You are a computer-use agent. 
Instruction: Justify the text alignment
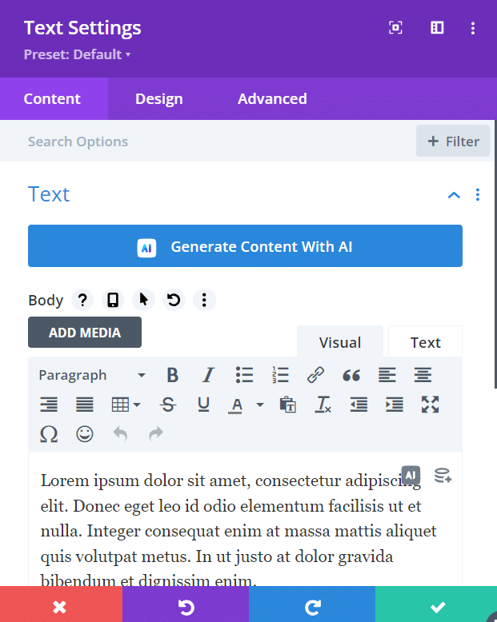point(85,405)
